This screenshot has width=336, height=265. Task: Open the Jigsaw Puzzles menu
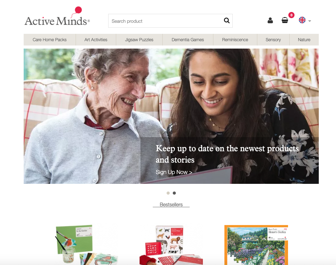point(139,40)
